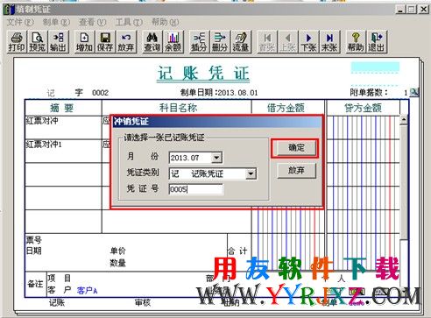The width and height of the screenshot is (431, 318).
Task: Click the 附单据数 value 1
Action: [406, 93]
